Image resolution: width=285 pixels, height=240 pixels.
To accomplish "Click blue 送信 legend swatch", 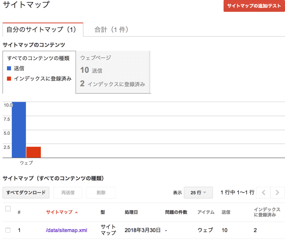I will (x=9, y=68).
